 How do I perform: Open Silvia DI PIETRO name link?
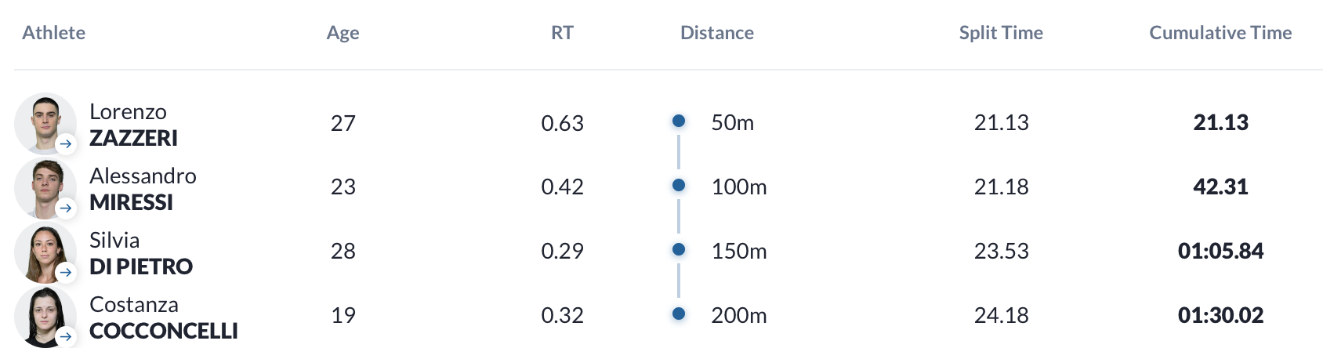141,253
